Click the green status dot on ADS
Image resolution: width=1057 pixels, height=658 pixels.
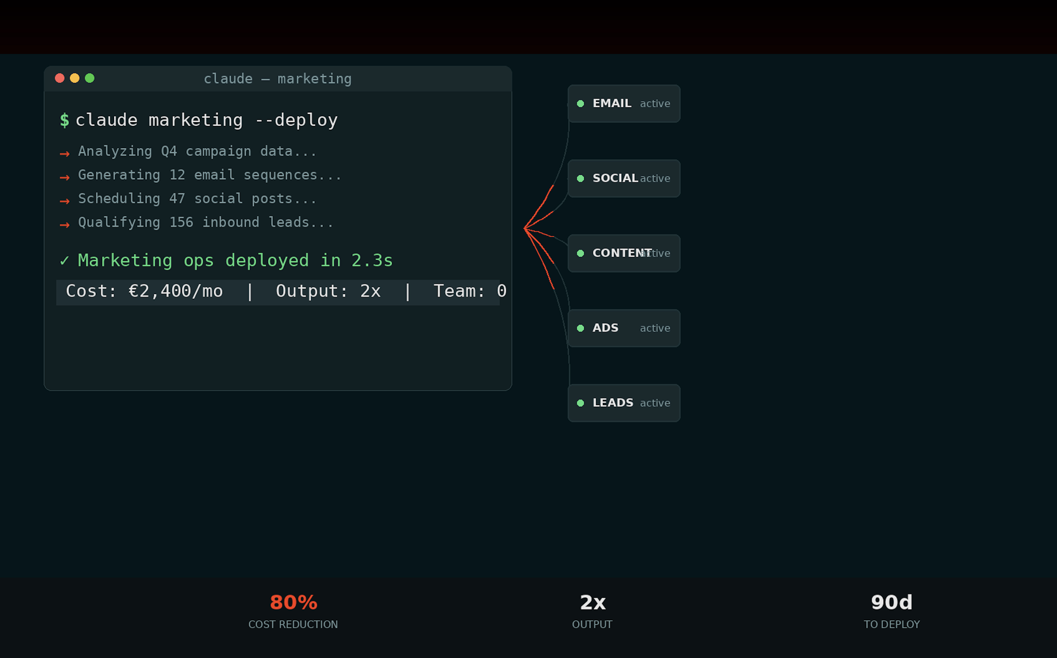click(x=580, y=328)
